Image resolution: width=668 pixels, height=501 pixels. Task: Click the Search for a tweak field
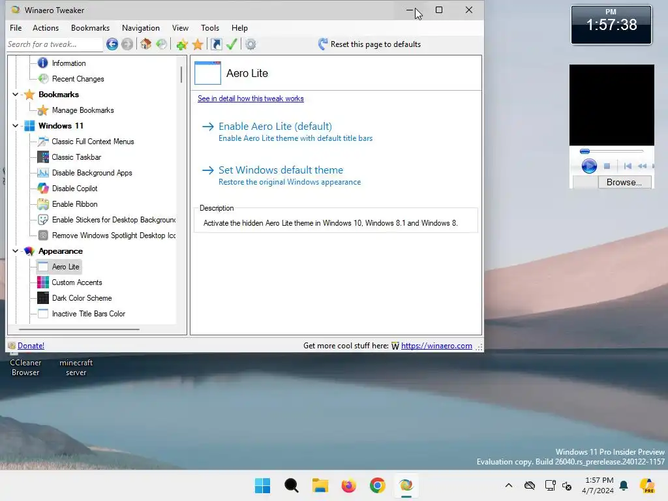[x=55, y=44]
